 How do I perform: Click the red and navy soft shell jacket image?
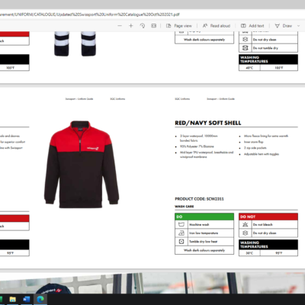pos(82,165)
